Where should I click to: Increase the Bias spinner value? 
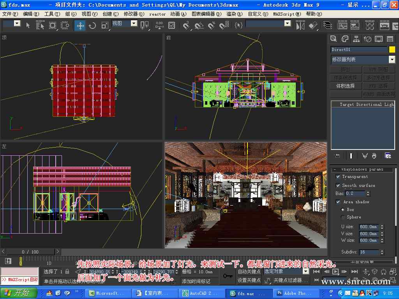[368, 192]
